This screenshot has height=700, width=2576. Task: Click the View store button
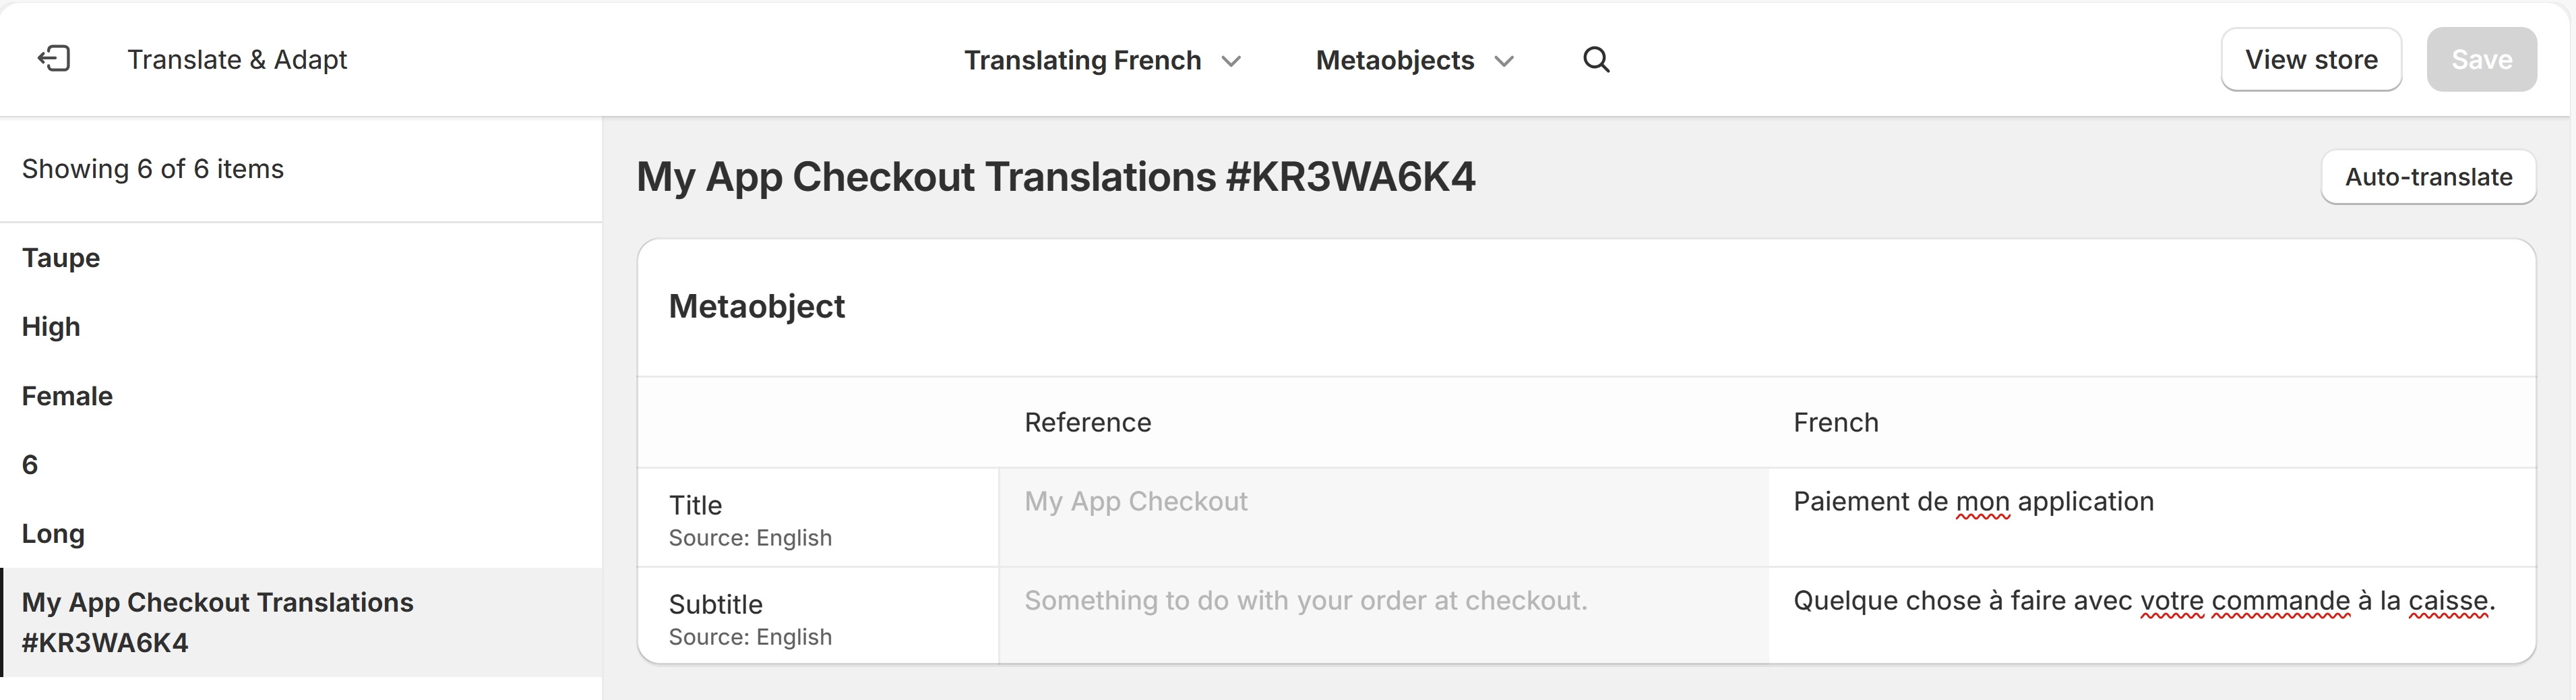pyautogui.click(x=2311, y=59)
